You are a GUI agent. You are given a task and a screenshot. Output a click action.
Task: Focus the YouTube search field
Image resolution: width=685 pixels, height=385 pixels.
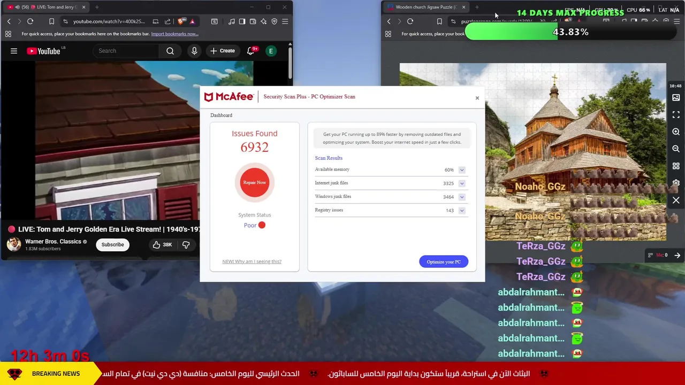point(126,51)
